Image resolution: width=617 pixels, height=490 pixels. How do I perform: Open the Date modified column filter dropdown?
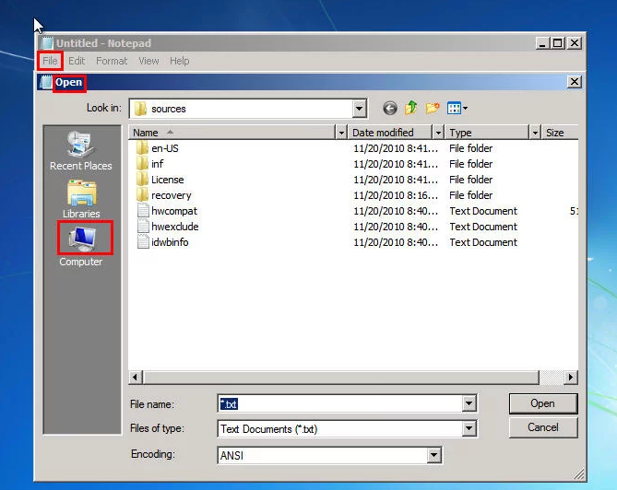click(x=438, y=133)
